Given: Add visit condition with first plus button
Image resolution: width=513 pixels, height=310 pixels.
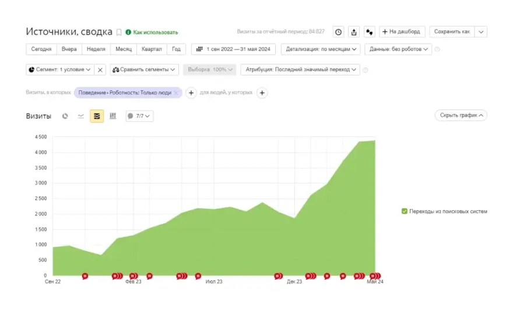Looking at the screenshot, I should 191,93.
